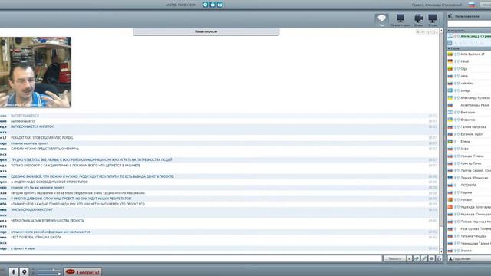491x276 pixels.
Task: Click the chat text format T icon
Action: [x=429, y=32]
